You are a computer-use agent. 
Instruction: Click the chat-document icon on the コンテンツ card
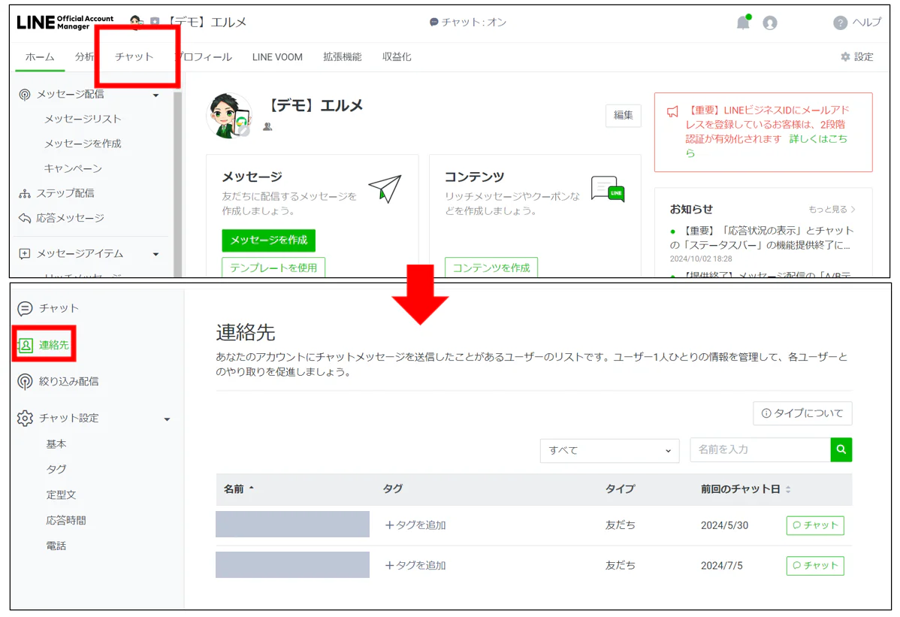coord(608,189)
